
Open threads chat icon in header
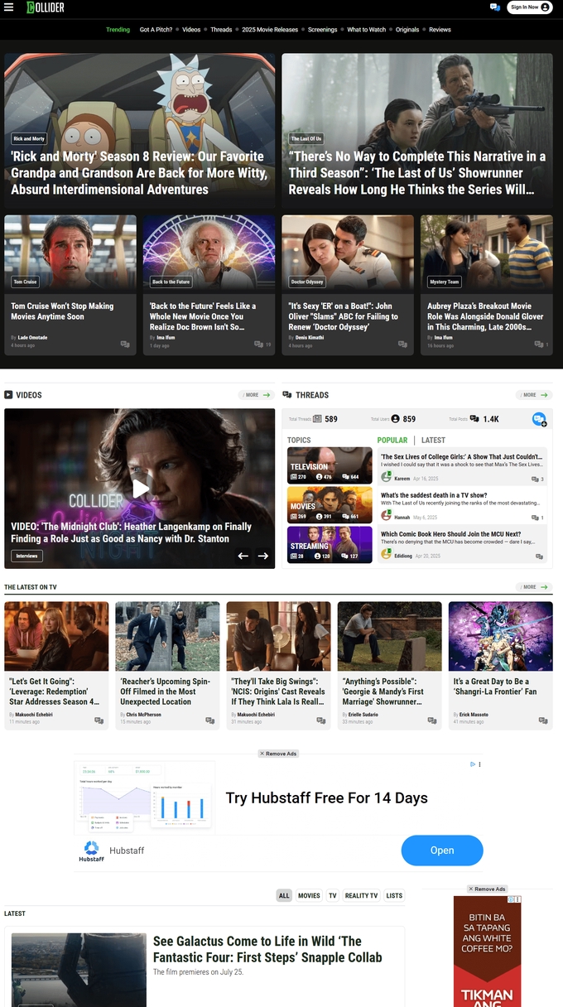pyautogui.click(x=495, y=7)
